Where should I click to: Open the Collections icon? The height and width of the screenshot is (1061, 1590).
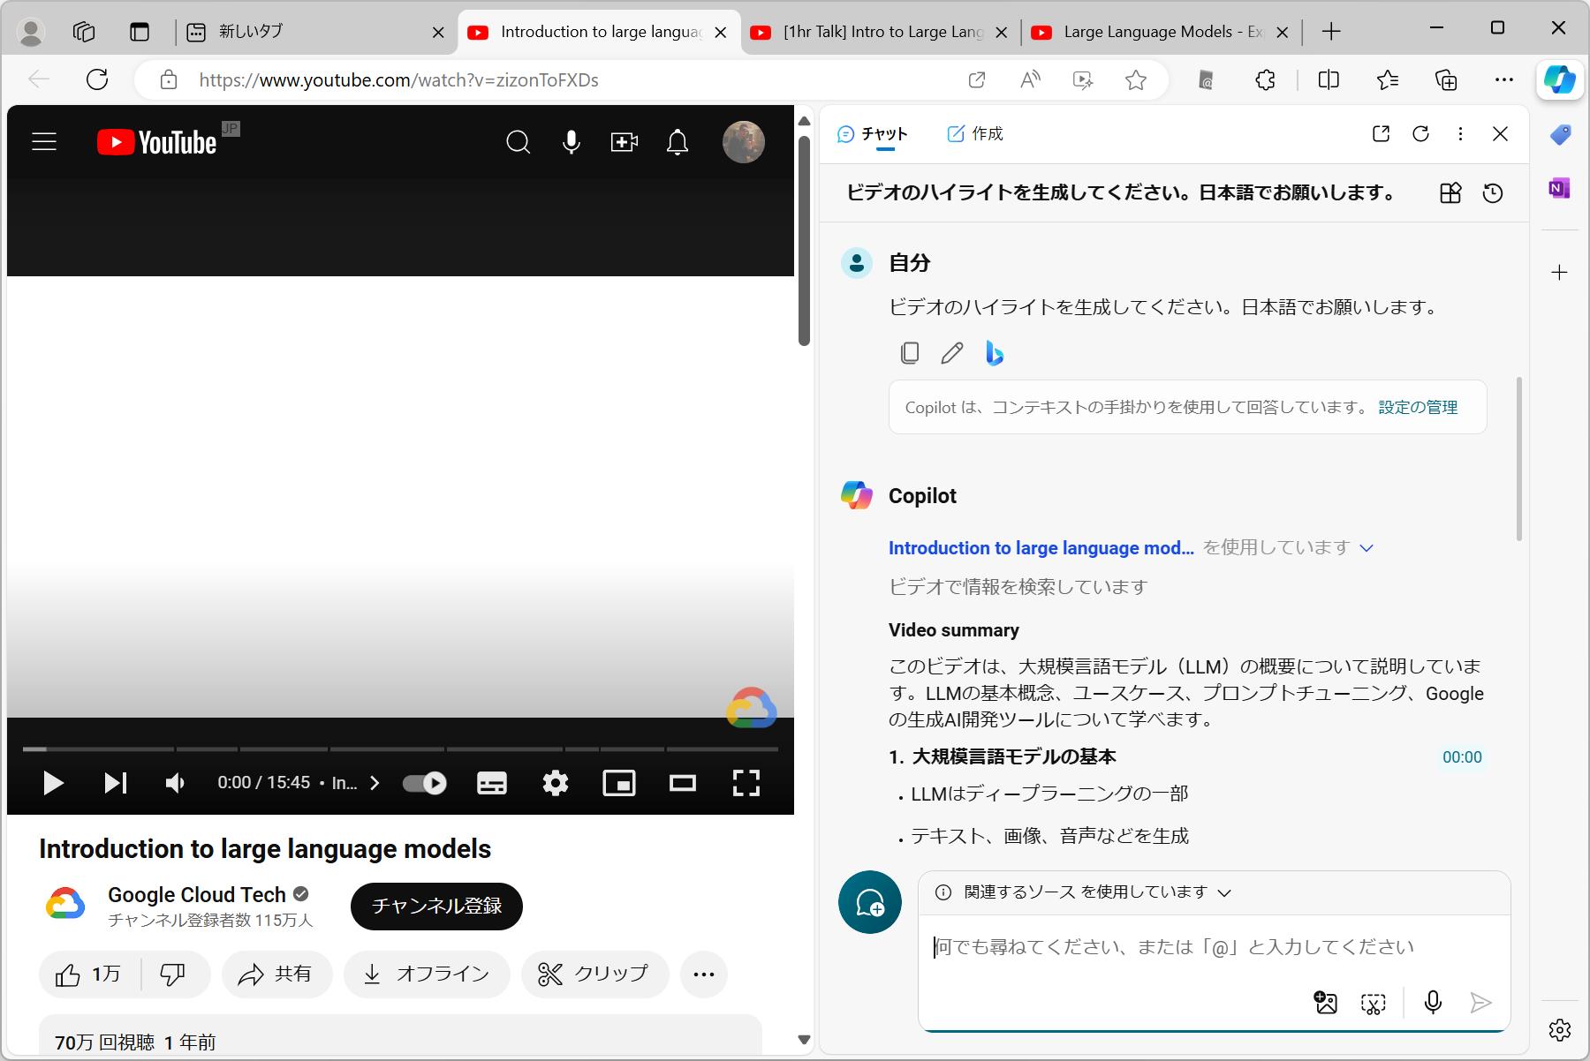click(x=1446, y=80)
